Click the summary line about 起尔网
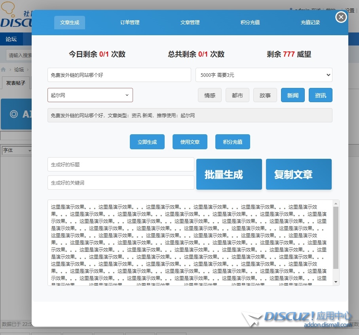Image resolution: width=359 pixels, height=335 pixels. [x=190, y=115]
